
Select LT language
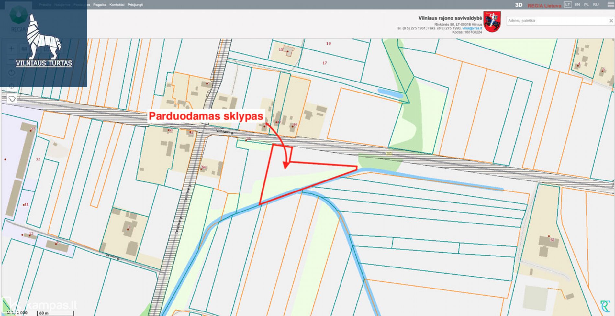567,5
